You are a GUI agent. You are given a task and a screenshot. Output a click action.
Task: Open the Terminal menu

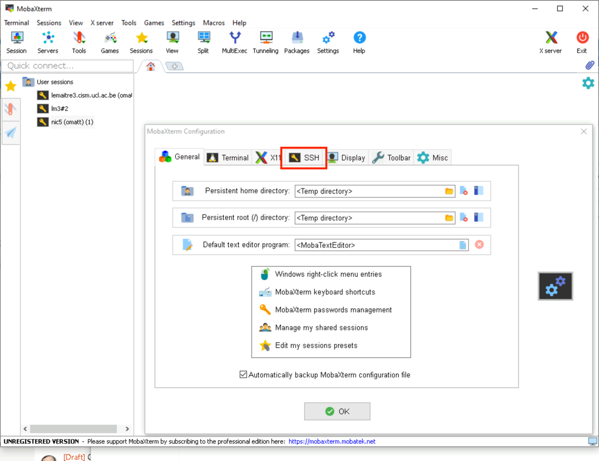[x=16, y=23]
